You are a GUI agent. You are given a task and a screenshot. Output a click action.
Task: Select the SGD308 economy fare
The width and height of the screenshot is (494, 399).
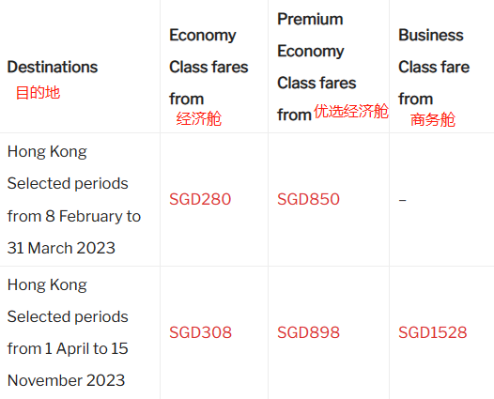(200, 332)
